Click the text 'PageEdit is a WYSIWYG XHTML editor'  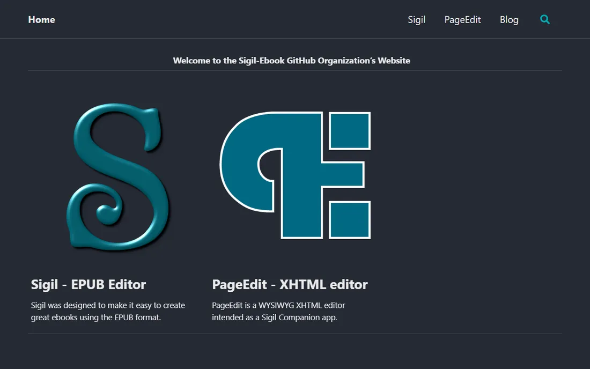[278, 305]
